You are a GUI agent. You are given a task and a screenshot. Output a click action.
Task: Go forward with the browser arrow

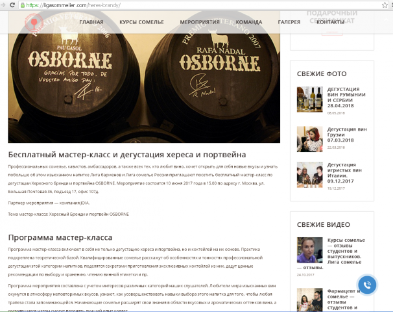click(3, 5)
